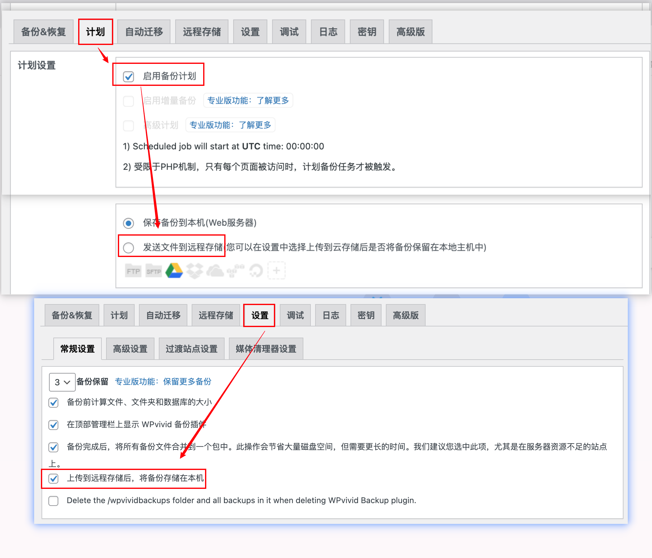Click the UTC time 00:00:00 schedule note
The image size is (652, 558).
pos(223,146)
